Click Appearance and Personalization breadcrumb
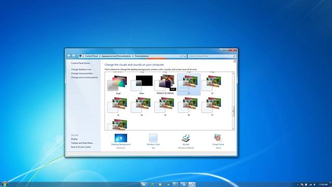Screen dimensions: 332x187 click(116, 56)
